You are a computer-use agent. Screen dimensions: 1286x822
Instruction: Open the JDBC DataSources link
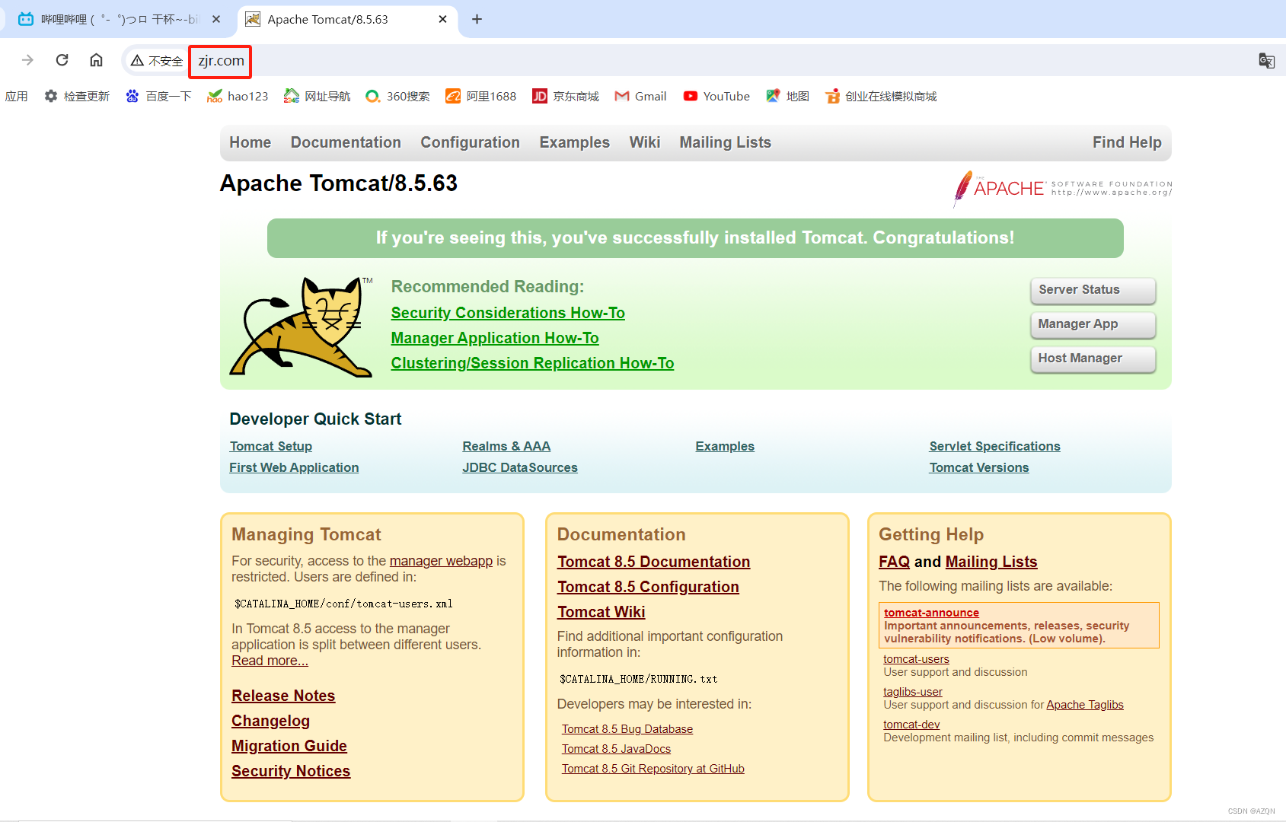pos(520,467)
